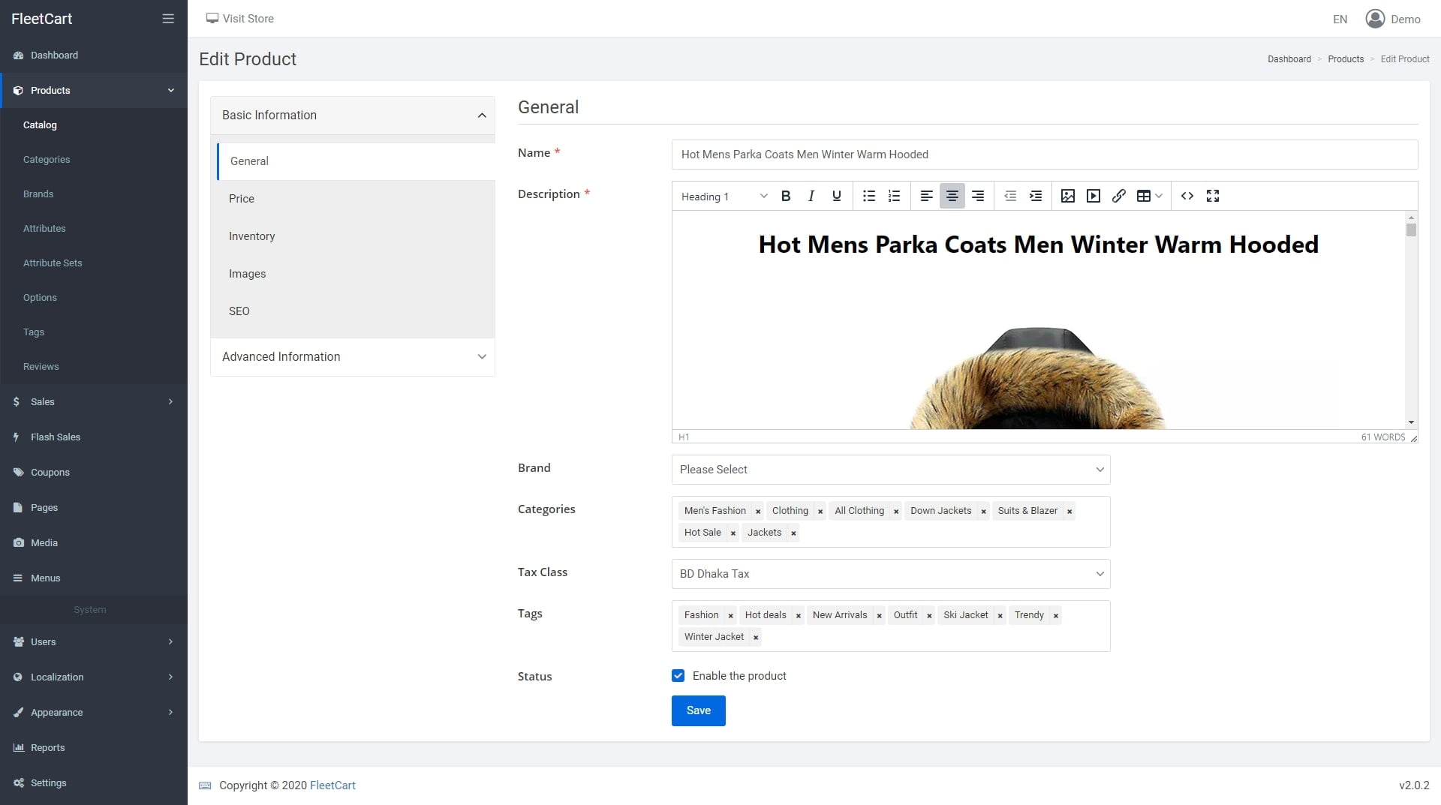
Task: Open source code view in editor
Action: pos(1187,196)
